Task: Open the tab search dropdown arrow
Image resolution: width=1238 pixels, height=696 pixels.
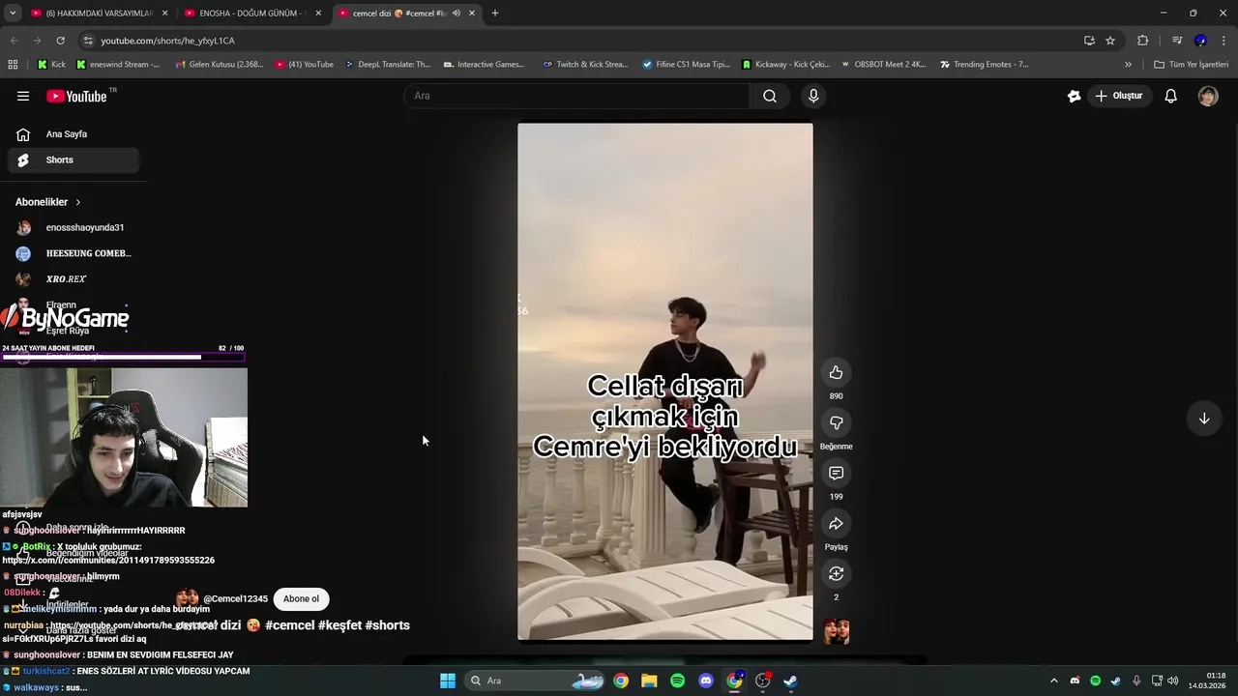Action: pos(13,14)
